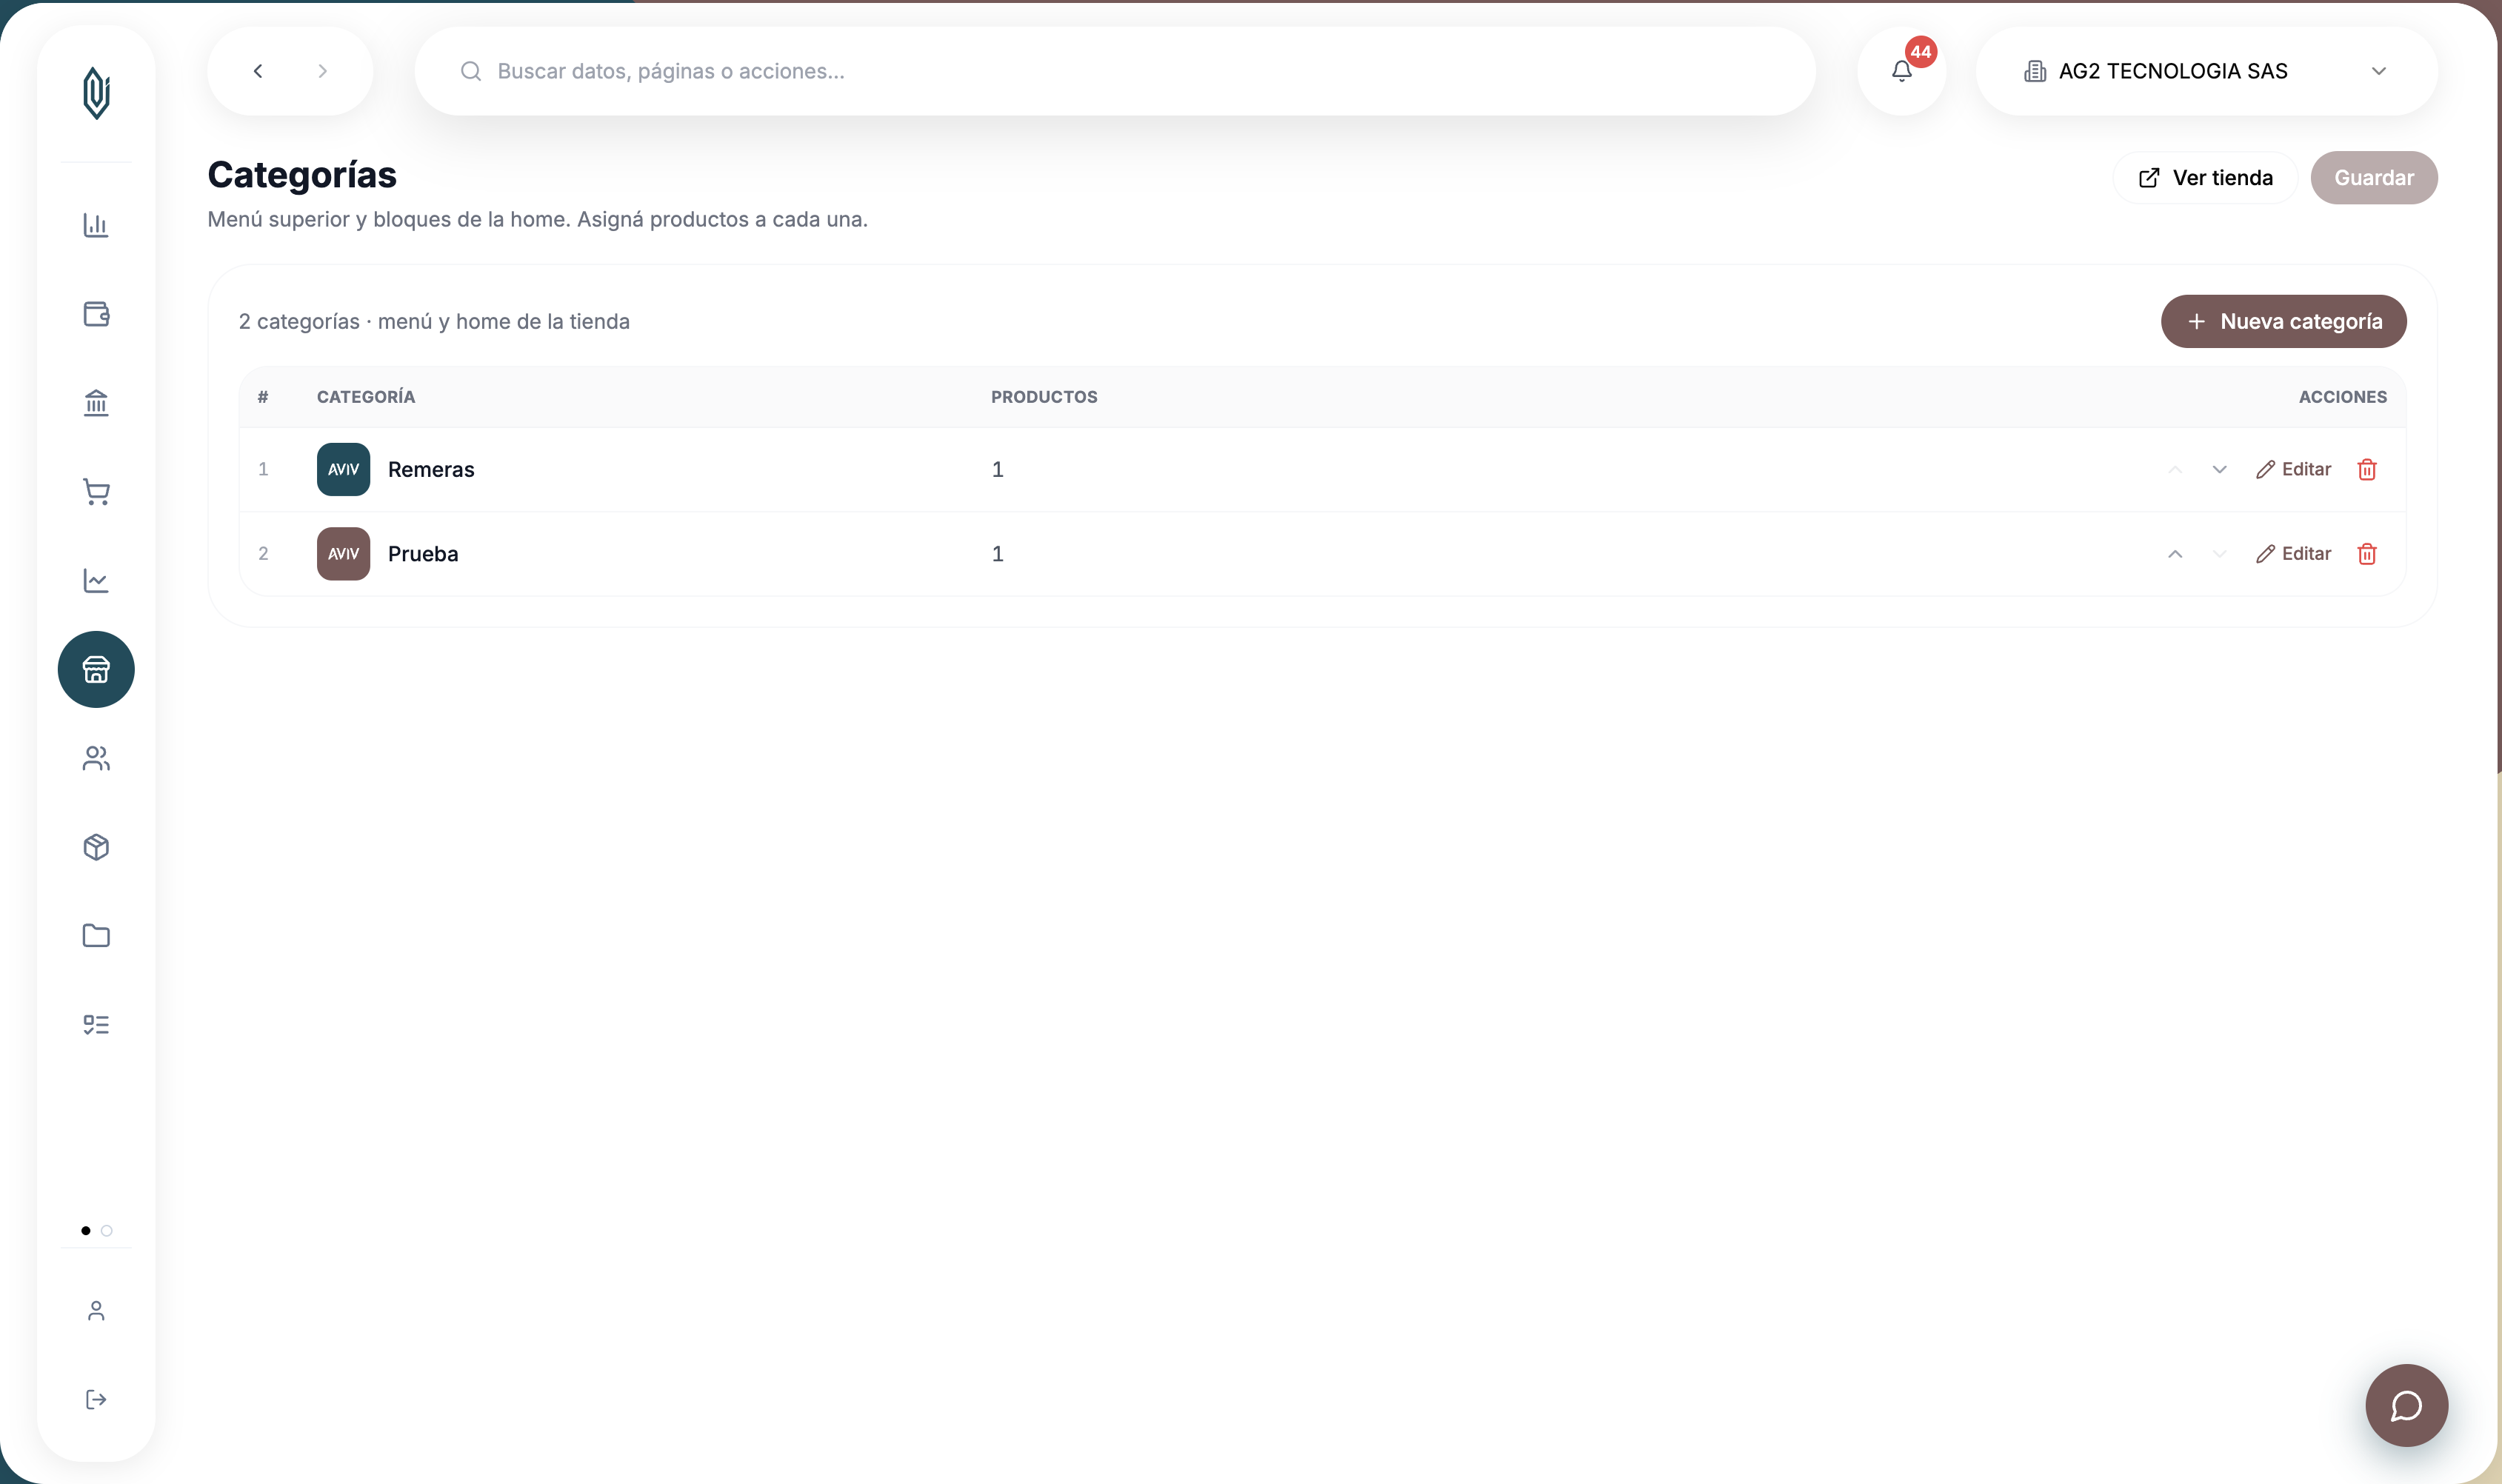This screenshot has height=1484, width=2502.
Task: Focus the Buscar datos search field
Action: click(x=1115, y=71)
